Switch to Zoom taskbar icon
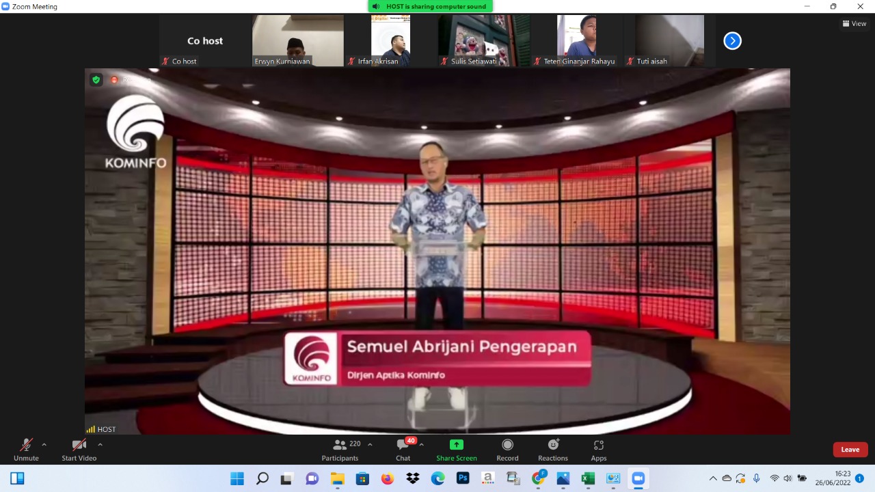The width and height of the screenshot is (875, 492). (638, 478)
